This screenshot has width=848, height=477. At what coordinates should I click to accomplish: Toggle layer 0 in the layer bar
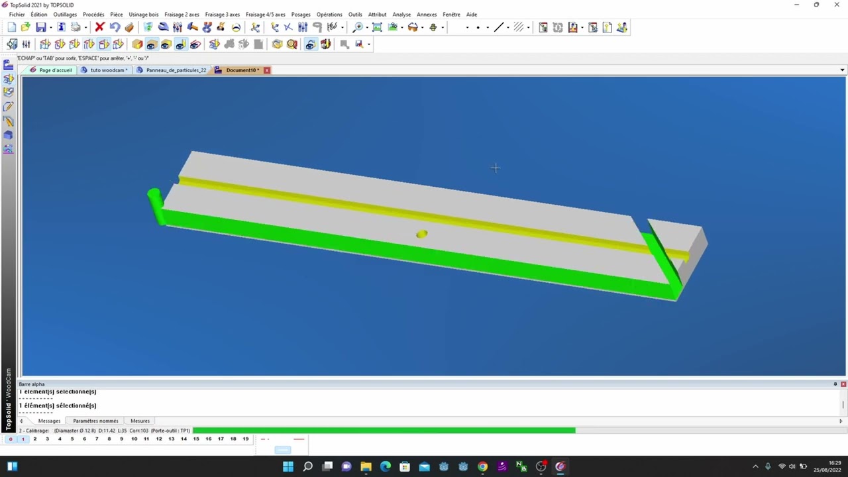coord(11,439)
